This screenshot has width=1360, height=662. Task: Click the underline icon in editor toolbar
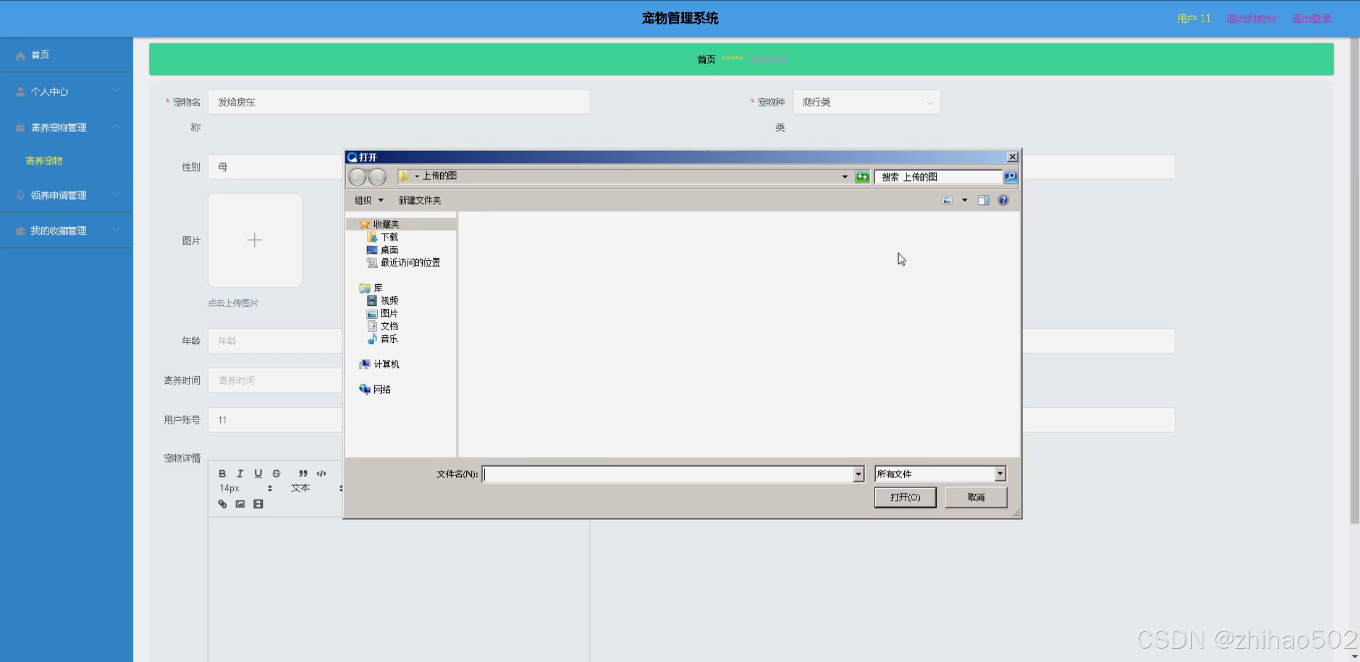click(x=258, y=473)
